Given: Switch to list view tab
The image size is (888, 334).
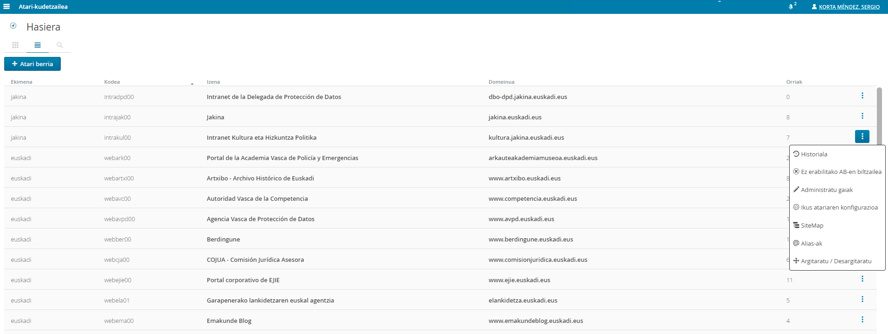Looking at the screenshot, I should (38, 45).
